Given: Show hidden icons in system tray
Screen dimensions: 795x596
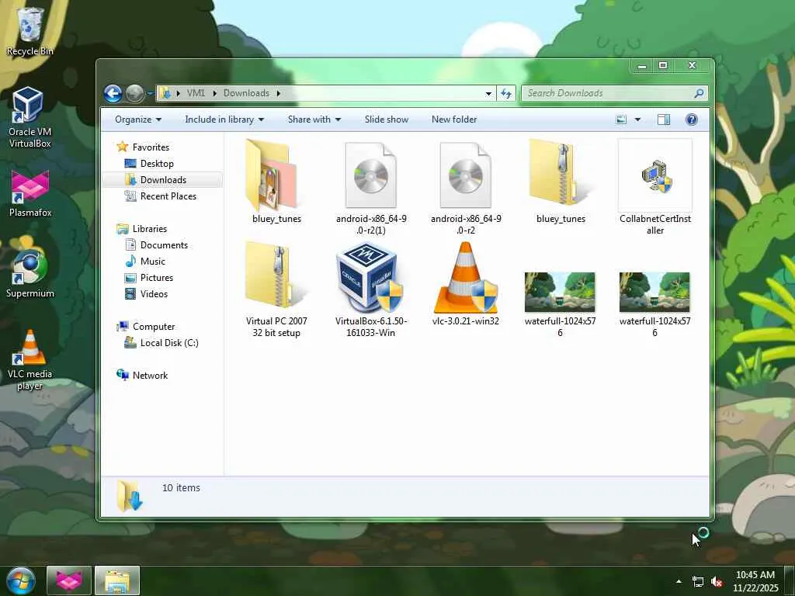Looking at the screenshot, I should click(x=679, y=581).
